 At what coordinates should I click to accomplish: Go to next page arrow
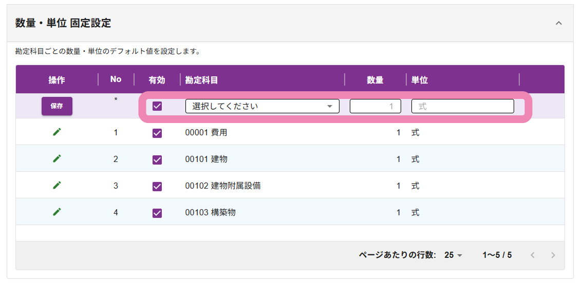pyautogui.click(x=553, y=255)
